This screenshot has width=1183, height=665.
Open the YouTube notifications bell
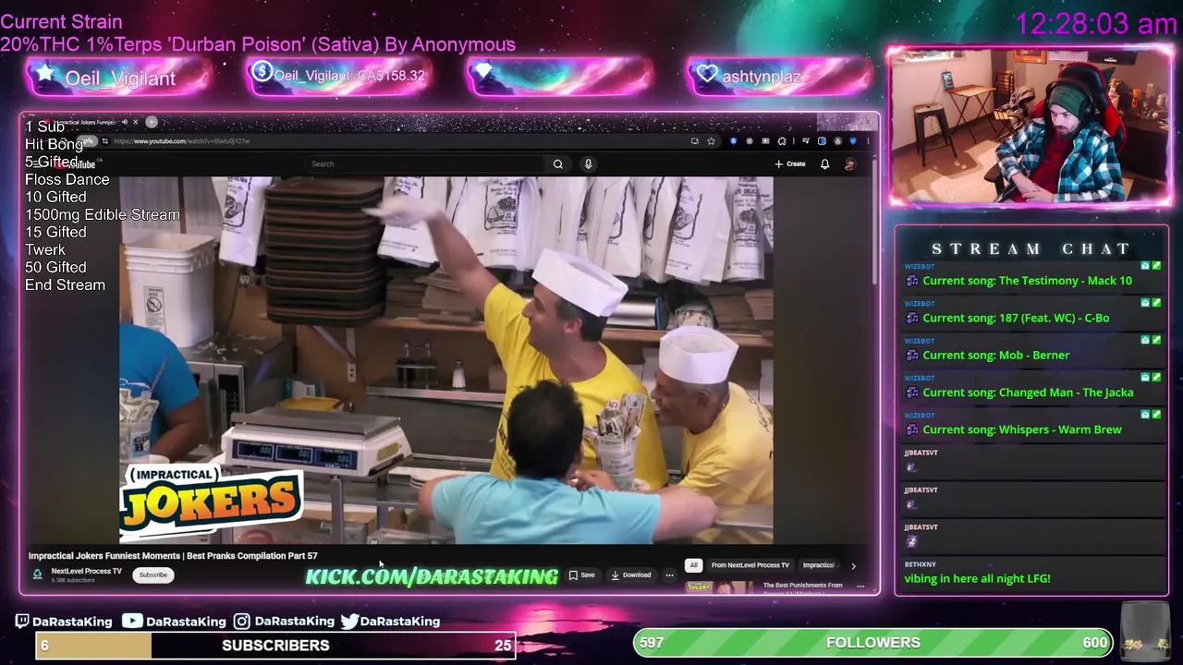click(x=824, y=164)
